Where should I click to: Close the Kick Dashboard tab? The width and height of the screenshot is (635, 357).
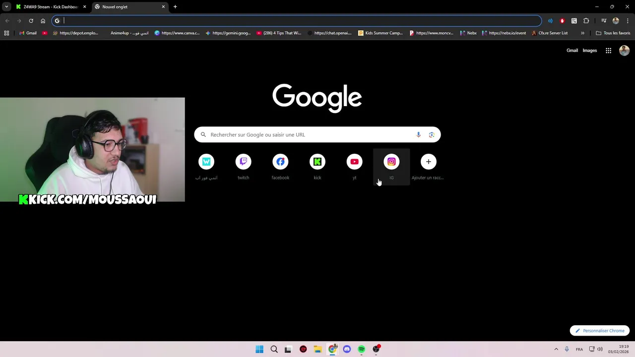(x=84, y=7)
